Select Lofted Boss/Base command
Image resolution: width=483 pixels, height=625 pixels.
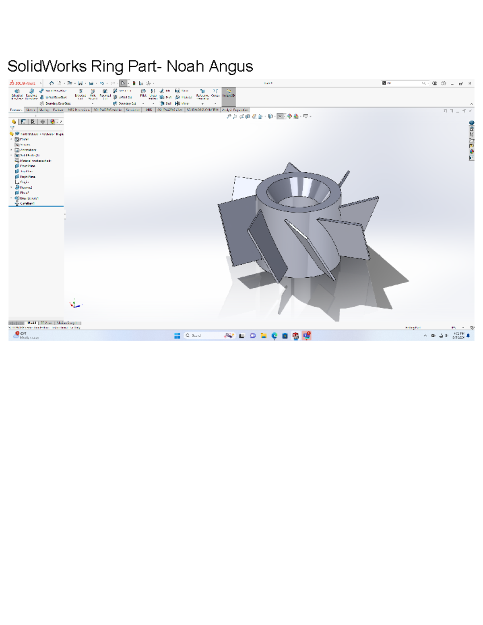pos(53,97)
